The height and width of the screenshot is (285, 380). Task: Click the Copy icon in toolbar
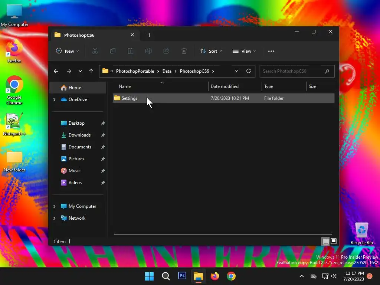pyautogui.click(x=113, y=51)
